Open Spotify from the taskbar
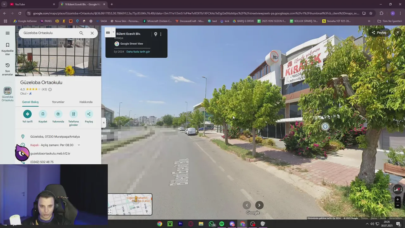Image resolution: width=405 pixels, height=228 pixels. 221,224
